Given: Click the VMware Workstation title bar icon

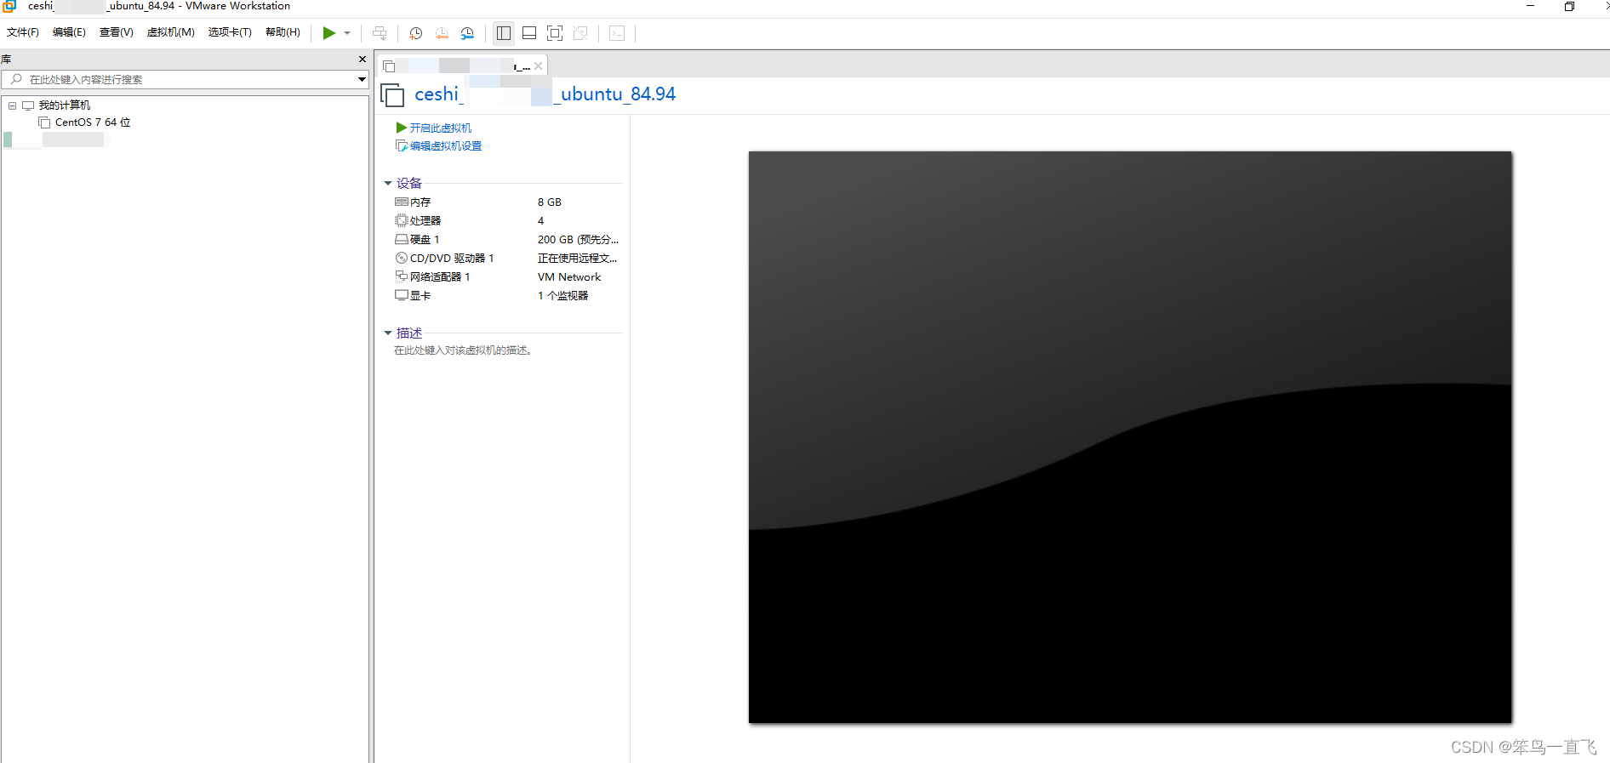Looking at the screenshot, I should [9, 6].
